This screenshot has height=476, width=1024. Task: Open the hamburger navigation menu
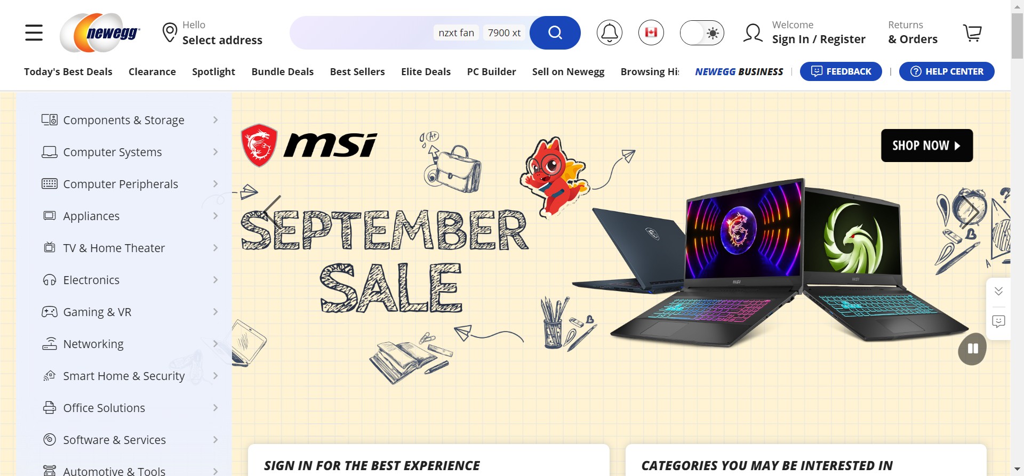[x=34, y=33]
